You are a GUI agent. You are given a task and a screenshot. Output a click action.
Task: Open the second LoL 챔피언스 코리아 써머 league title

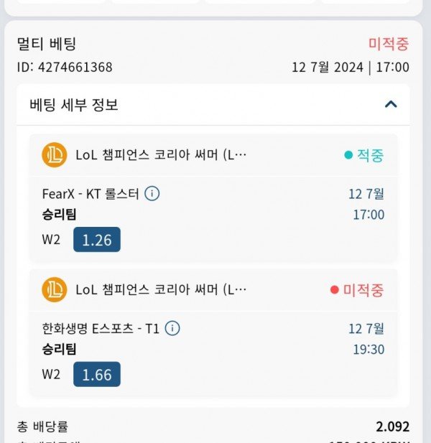pyautogui.click(x=161, y=289)
